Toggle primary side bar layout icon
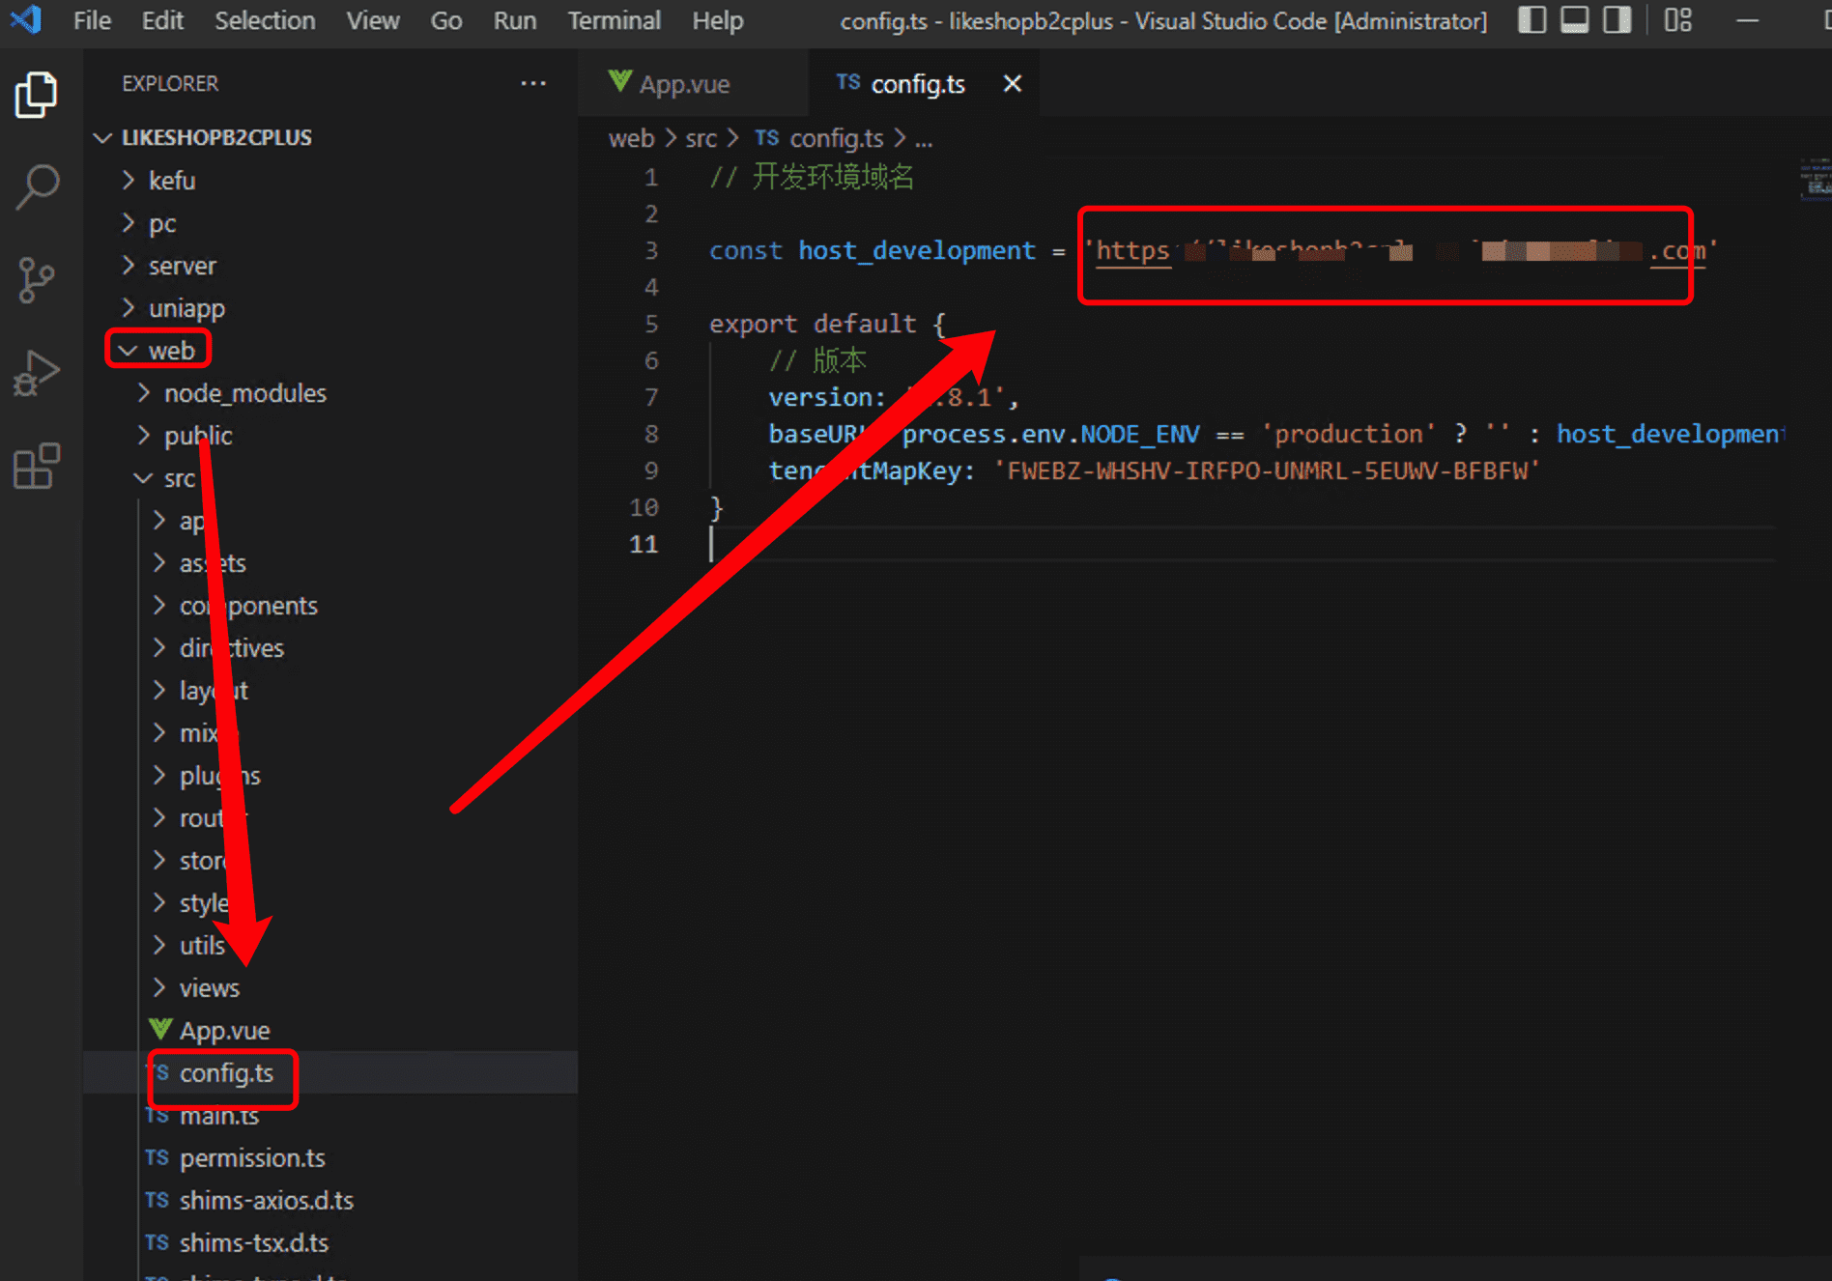1832x1281 pixels. coord(1531,19)
